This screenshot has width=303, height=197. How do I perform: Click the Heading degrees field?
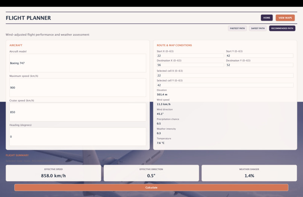click(x=78, y=136)
